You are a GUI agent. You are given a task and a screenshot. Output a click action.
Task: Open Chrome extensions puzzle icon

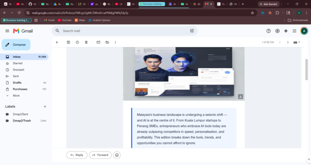coord(277,13)
